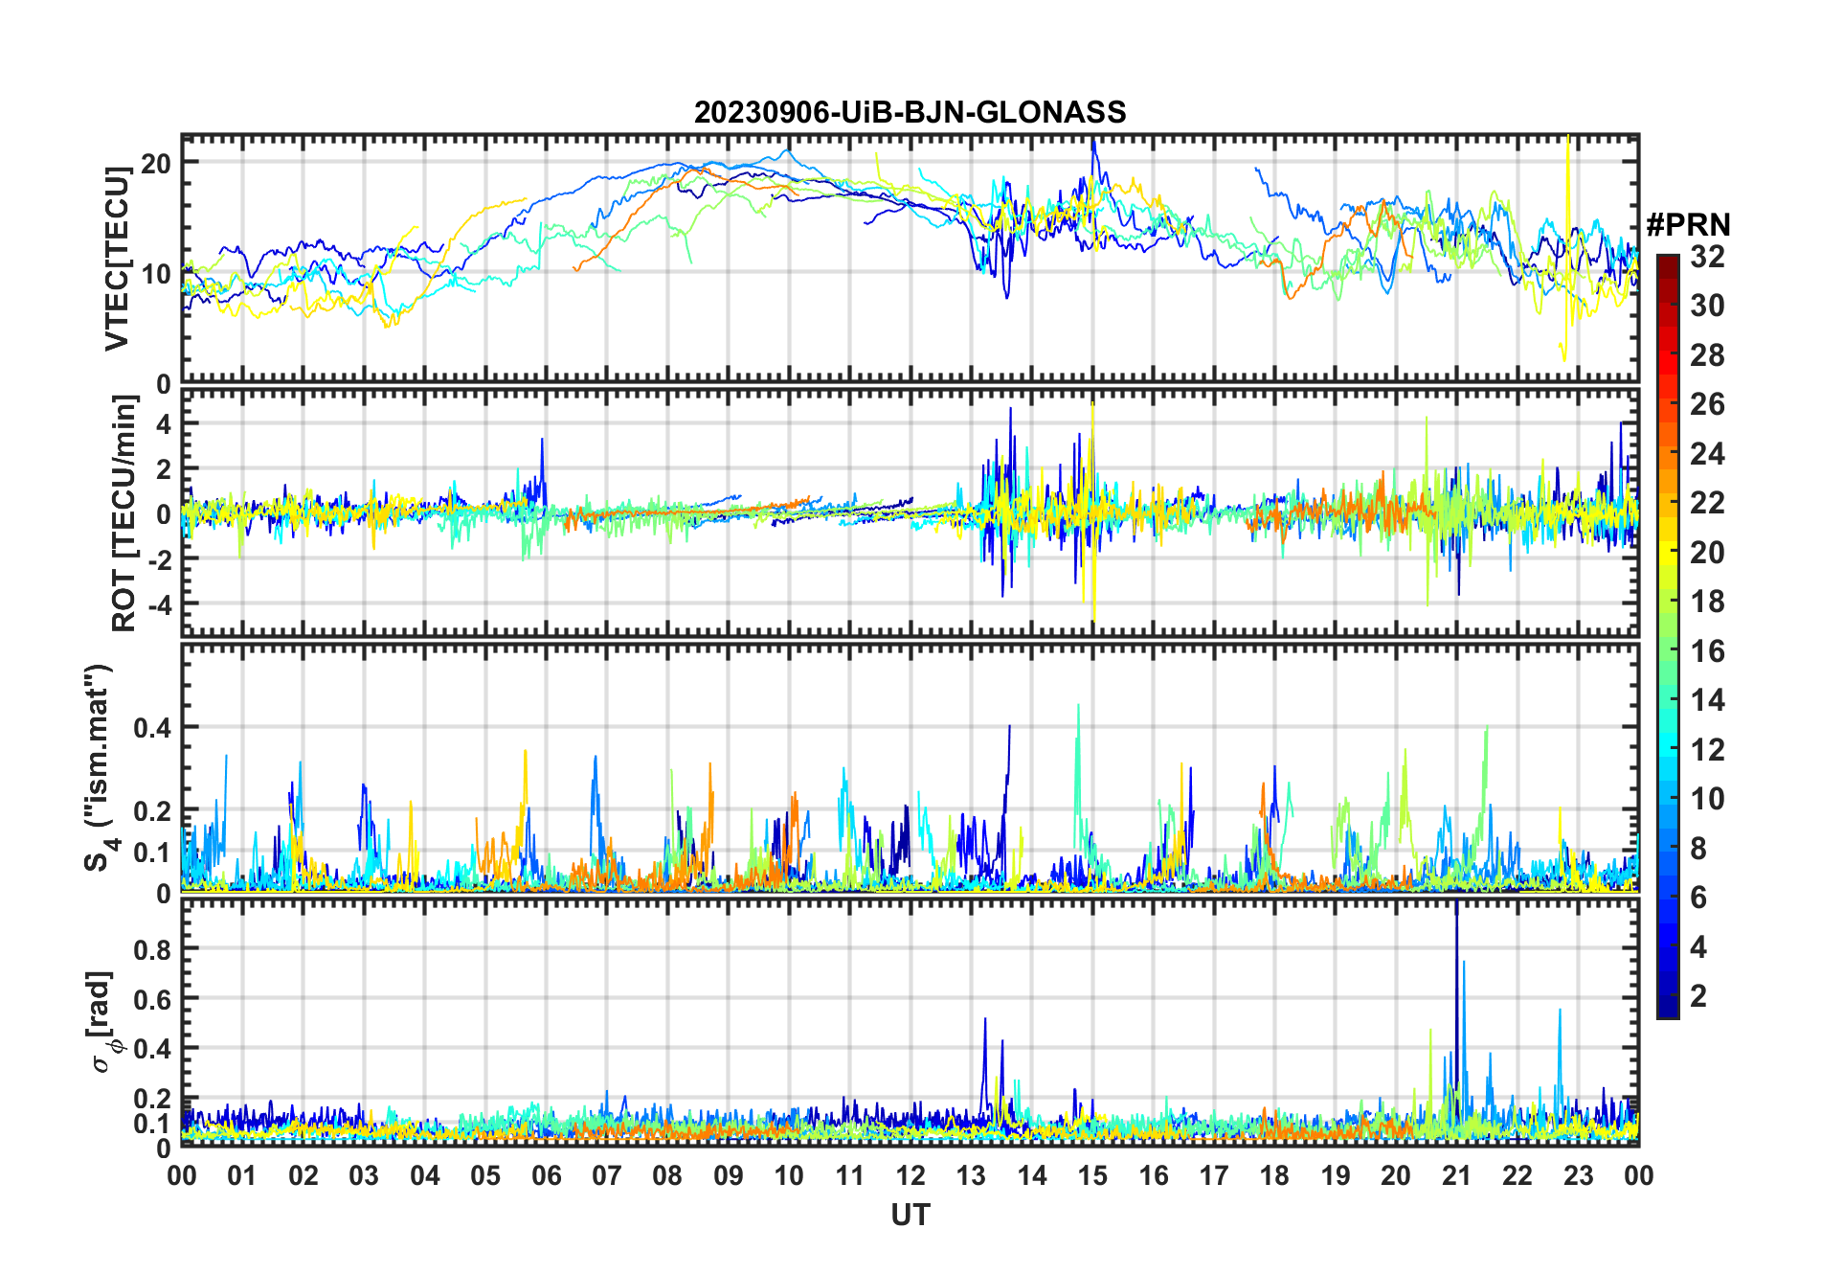The width and height of the screenshot is (1821, 1274).
Task: Click hour label 15 on the UT axis
Action: coord(1092,1175)
